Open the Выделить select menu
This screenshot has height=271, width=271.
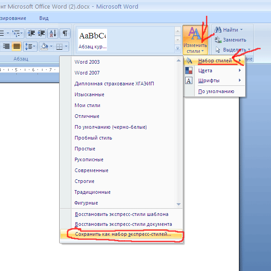click(233, 50)
